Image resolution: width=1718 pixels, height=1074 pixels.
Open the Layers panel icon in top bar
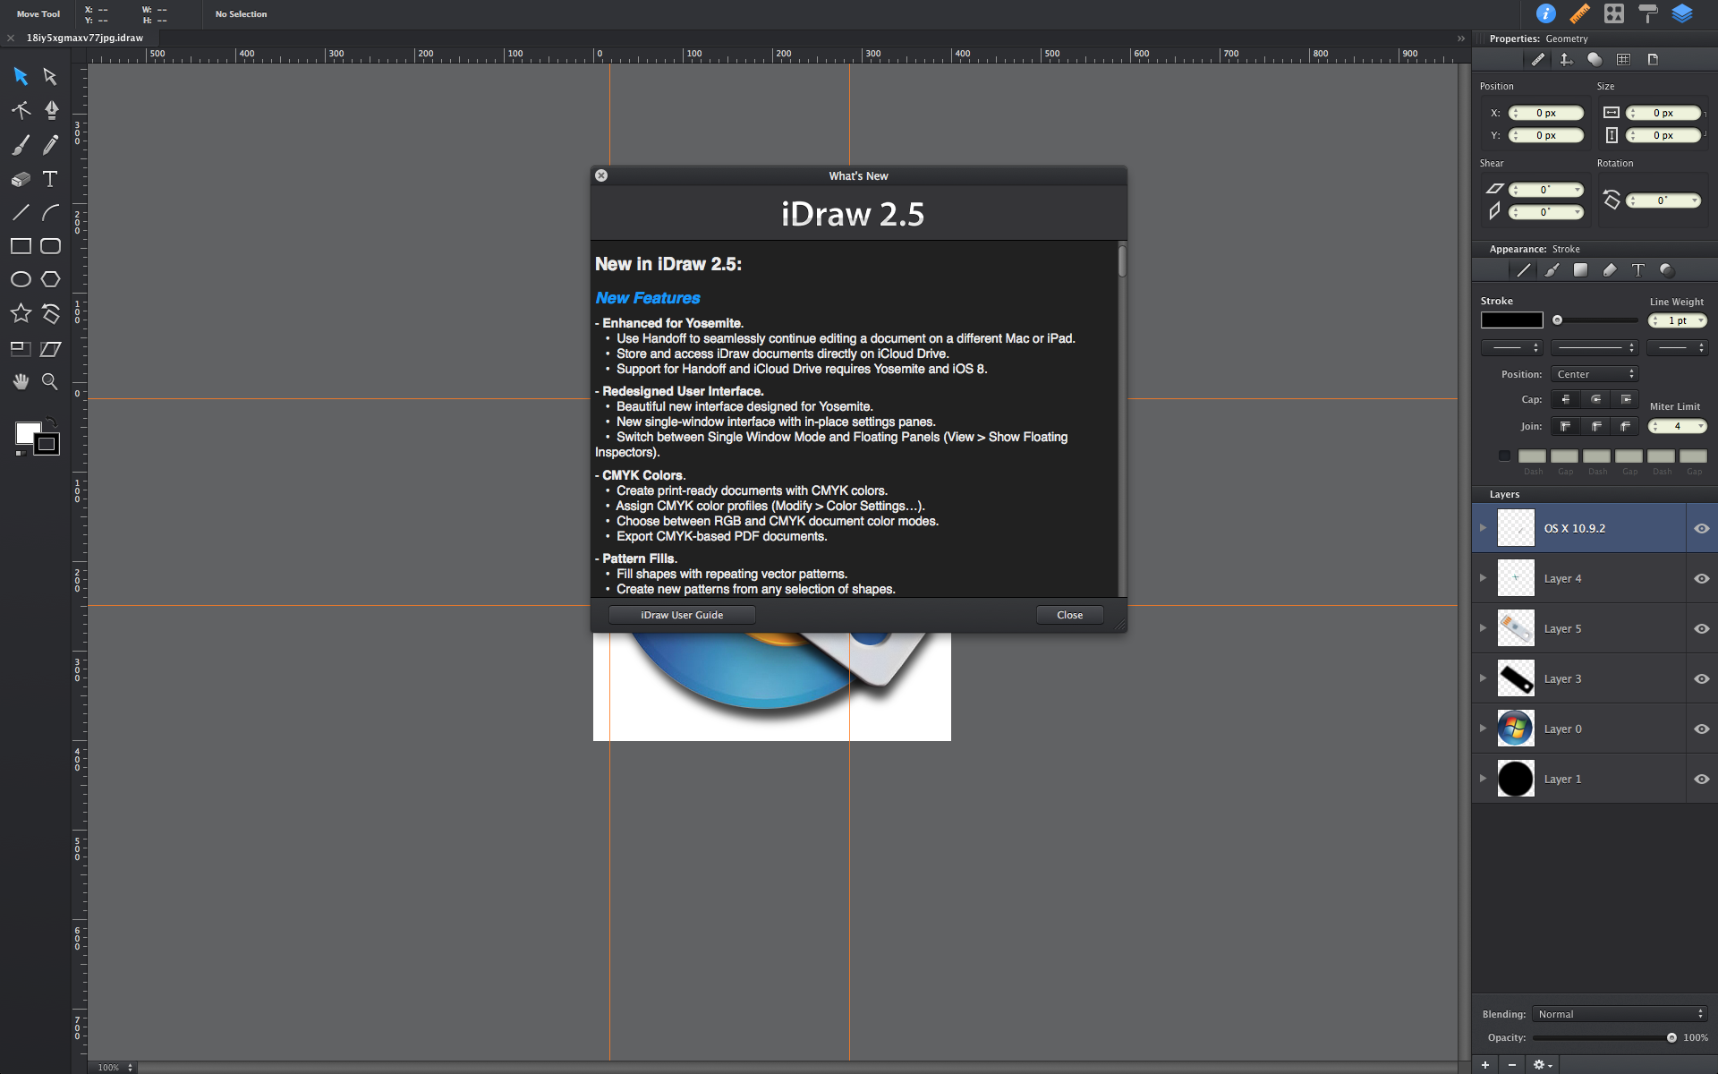click(1682, 13)
